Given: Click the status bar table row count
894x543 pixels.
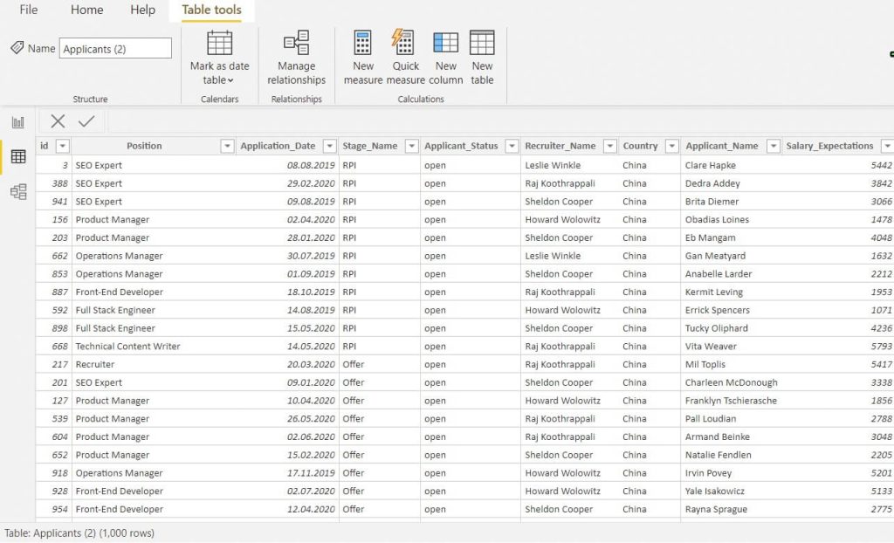Looking at the screenshot, I should 79,533.
